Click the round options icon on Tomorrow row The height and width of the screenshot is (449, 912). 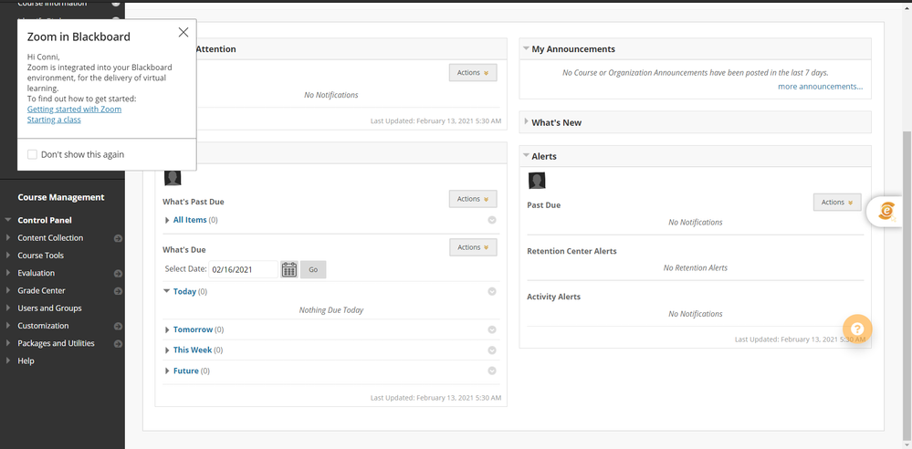492,329
